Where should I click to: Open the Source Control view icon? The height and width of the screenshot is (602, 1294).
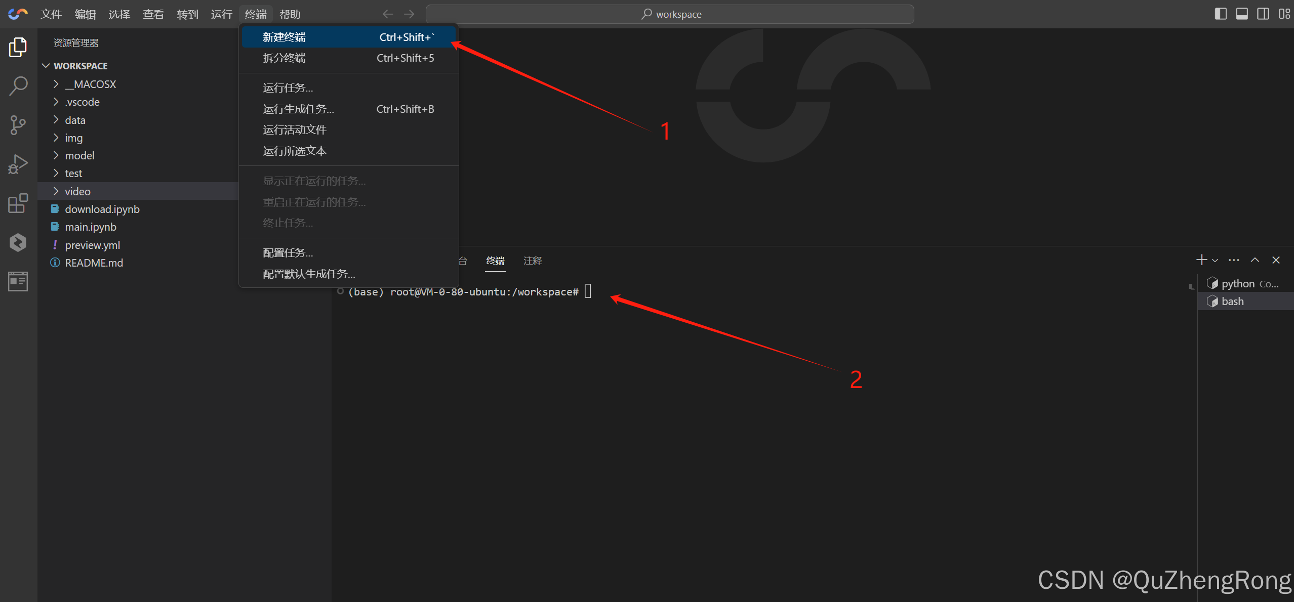click(x=18, y=125)
